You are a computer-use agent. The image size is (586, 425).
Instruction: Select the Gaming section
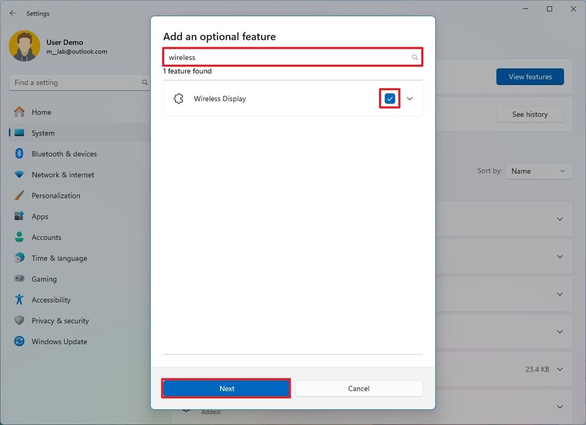point(44,279)
